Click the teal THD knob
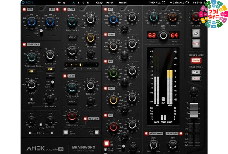228x154 pixels. [x=154, y=17]
